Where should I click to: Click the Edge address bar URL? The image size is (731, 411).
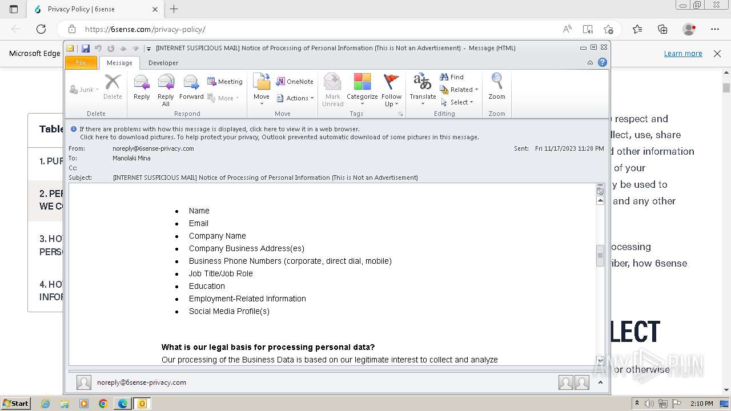[145, 29]
